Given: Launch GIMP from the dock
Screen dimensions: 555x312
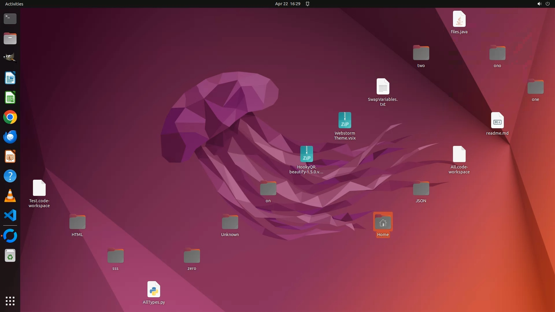Looking at the screenshot, I should (10, 58).
